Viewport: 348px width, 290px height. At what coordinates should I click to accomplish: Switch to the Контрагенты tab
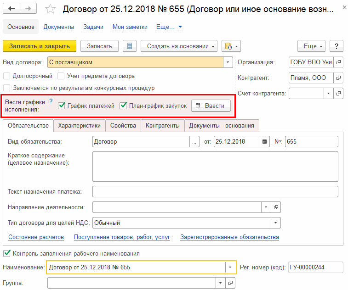162,126
